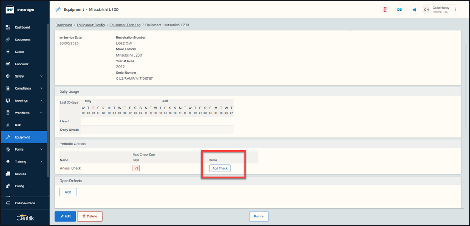The image size is (470, 226).
Task: Click the blue Edit button
Action: [65, 216]
